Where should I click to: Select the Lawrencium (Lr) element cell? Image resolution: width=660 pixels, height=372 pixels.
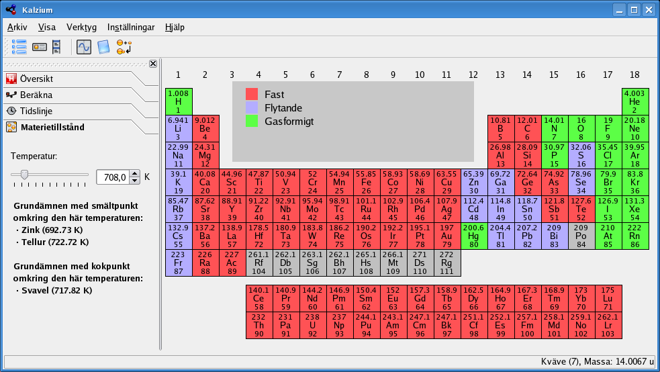click(x=608, y=325)
